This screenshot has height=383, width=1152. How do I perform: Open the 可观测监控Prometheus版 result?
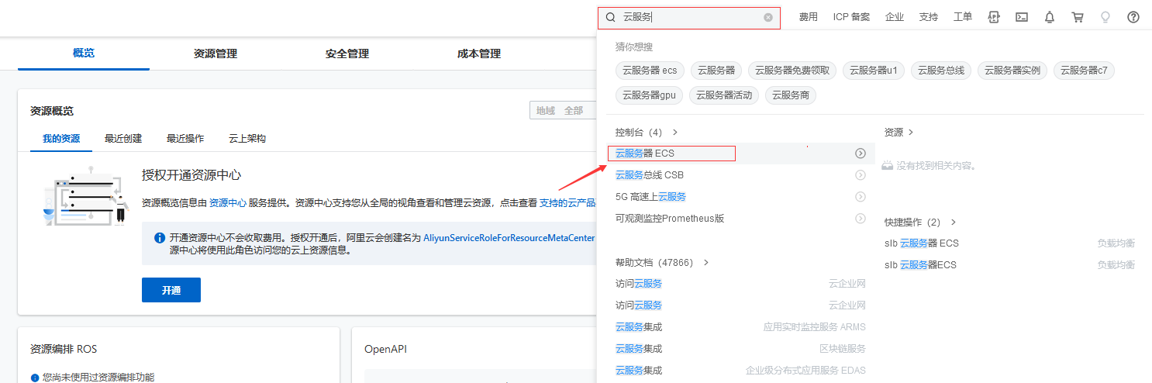(x=670, y=219)
